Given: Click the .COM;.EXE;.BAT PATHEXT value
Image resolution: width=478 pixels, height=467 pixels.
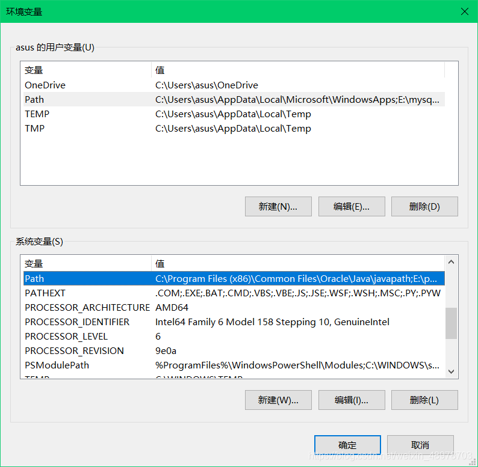Looking at the screenshot, I should [298, 293].
